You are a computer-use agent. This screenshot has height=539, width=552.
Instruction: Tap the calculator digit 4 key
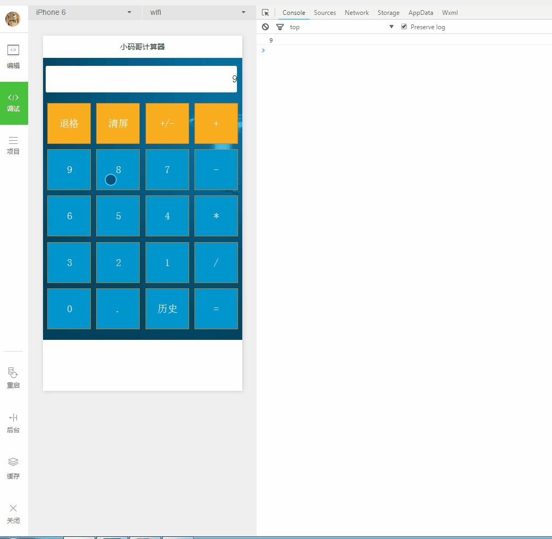[x=167, y=216]
